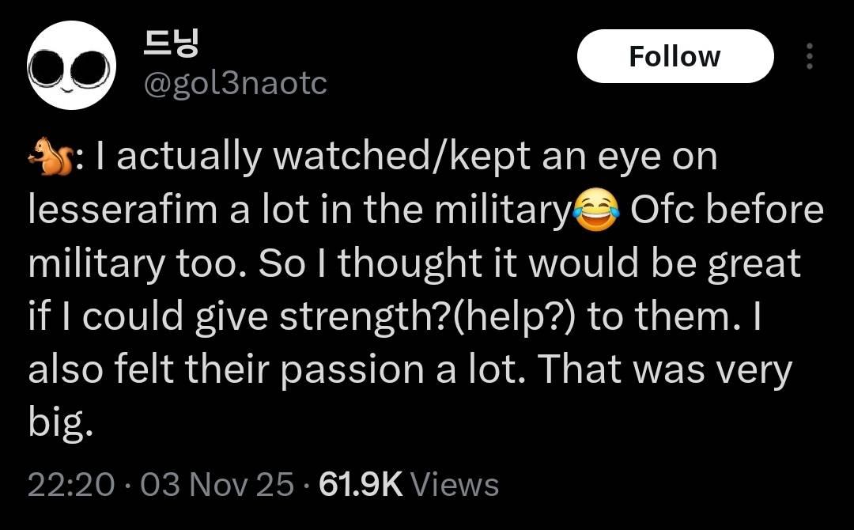854x530 pixels.
Task: Click the 22:20 timestamp
Action: pyautogui.click(x=70, y=483)
